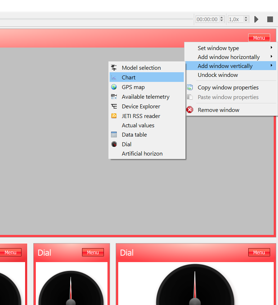Click the Data table grid icon
Image resolution: width=278 pixels, height=305 pixels.
point(114,134)
